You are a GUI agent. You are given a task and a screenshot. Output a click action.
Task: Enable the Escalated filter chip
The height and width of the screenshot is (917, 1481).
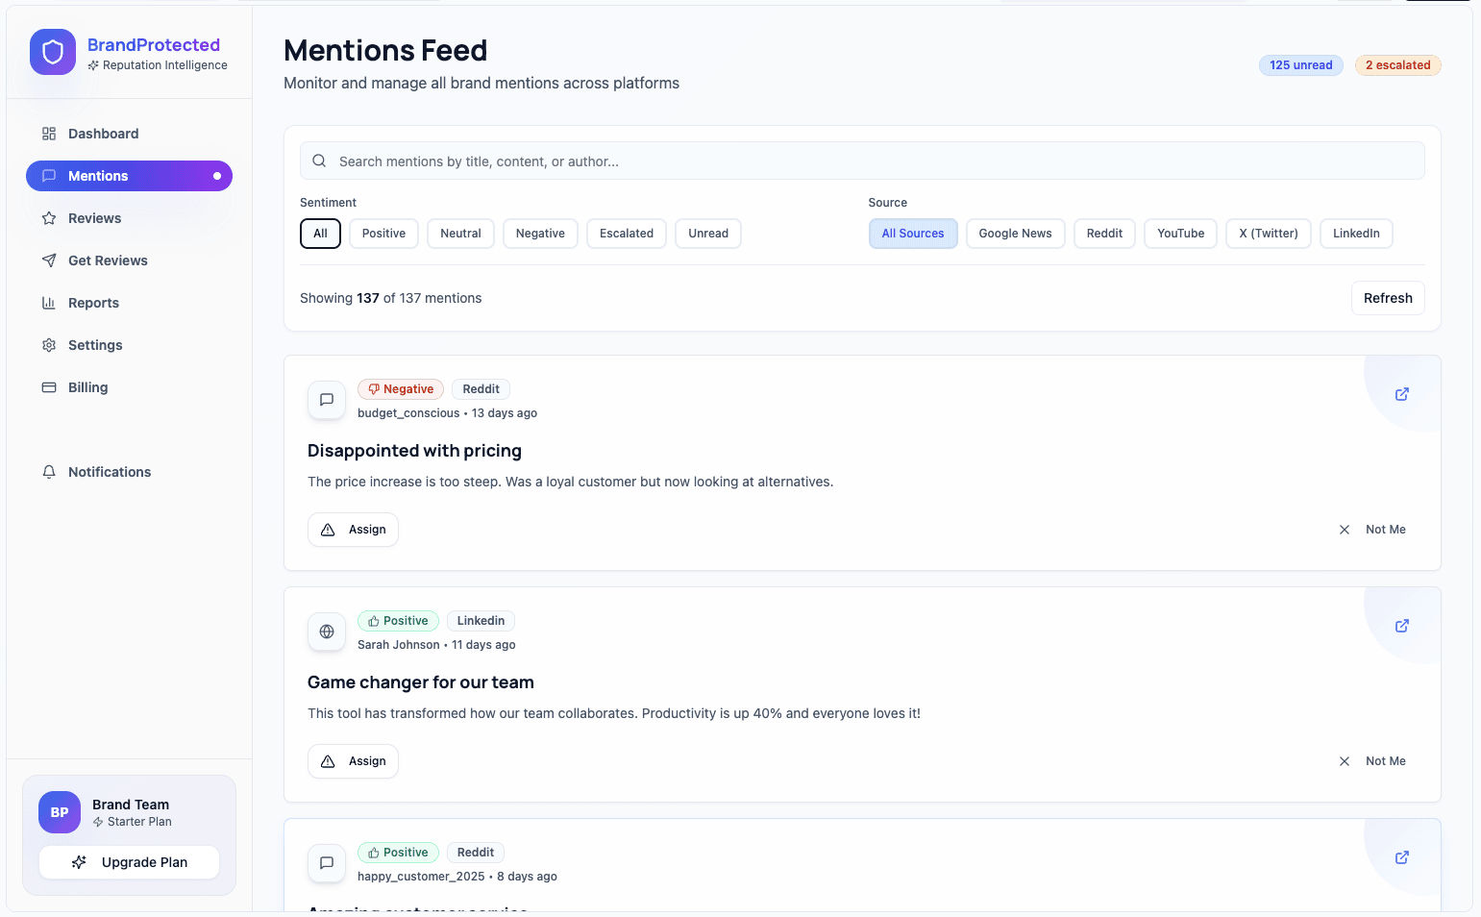(x=626, y=234)
